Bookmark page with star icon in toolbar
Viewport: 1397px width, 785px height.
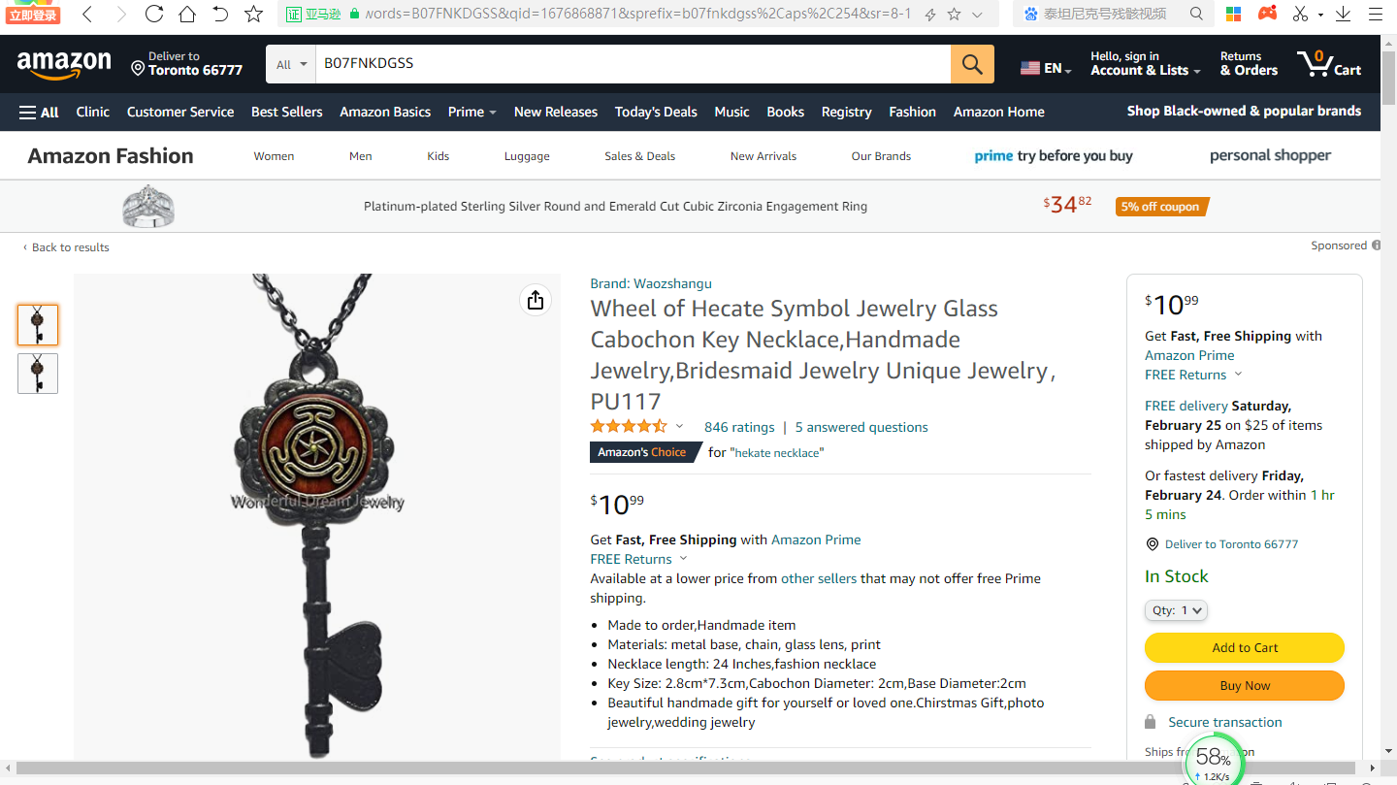pyautogui.click(x=253, y=14)
